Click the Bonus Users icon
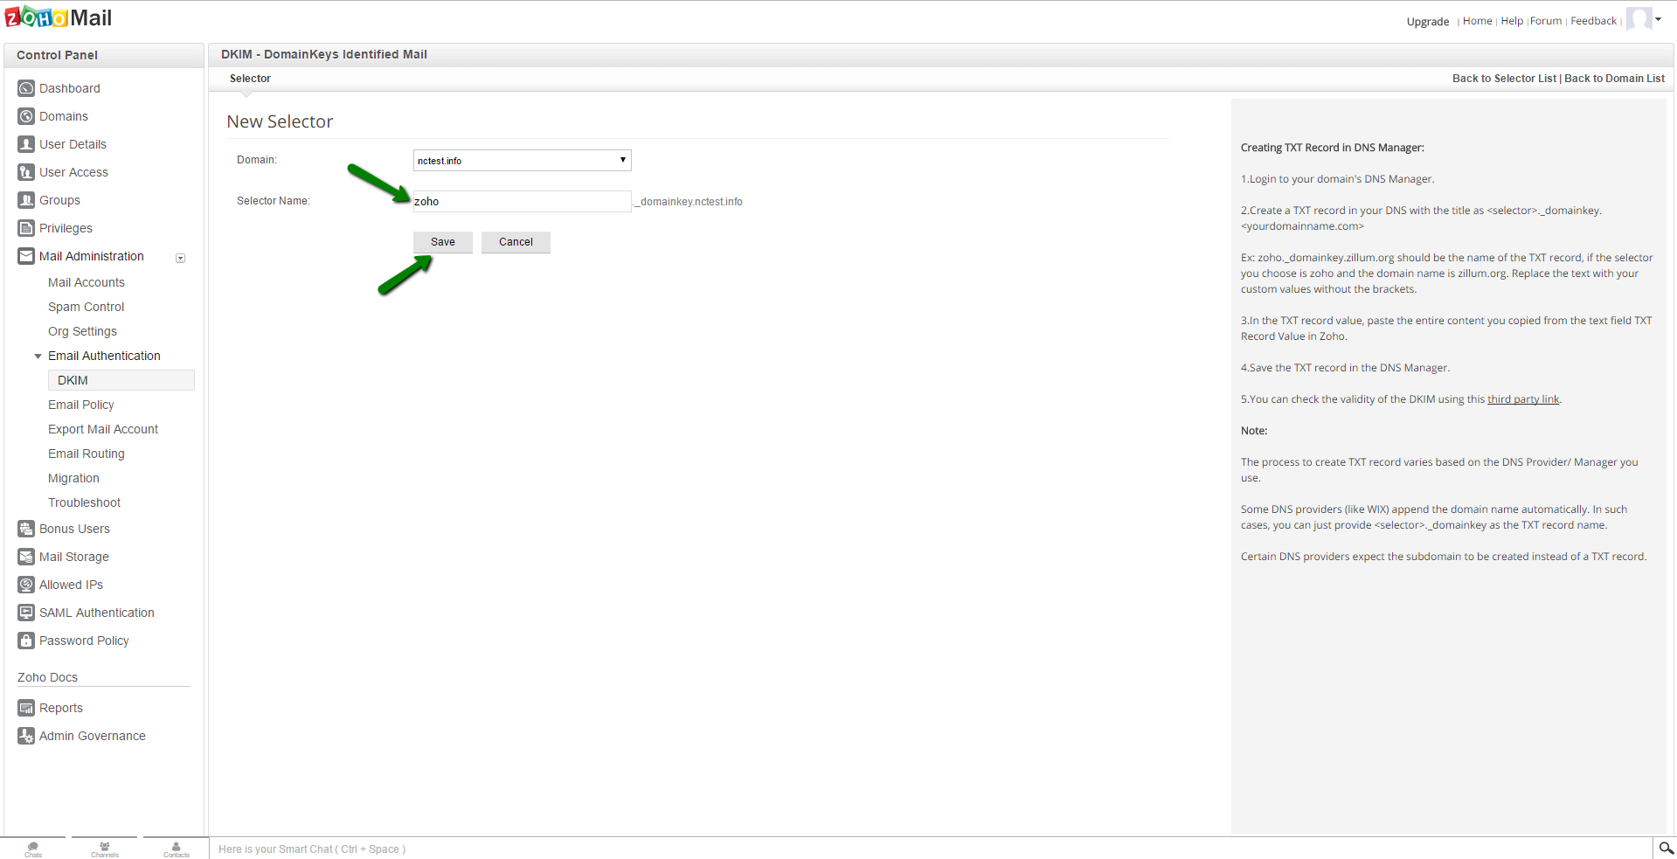The width and height of the screenshot is (1677, 859). (26, 529)
